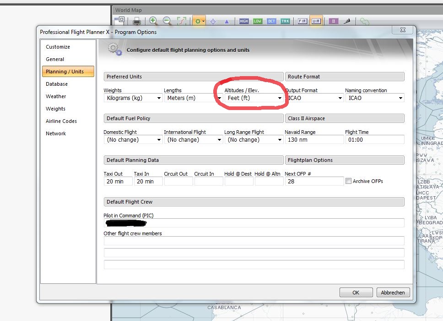Click the Hold @ Altn field
This screenshot has height=321, width=443.
(x=269, y=182)
